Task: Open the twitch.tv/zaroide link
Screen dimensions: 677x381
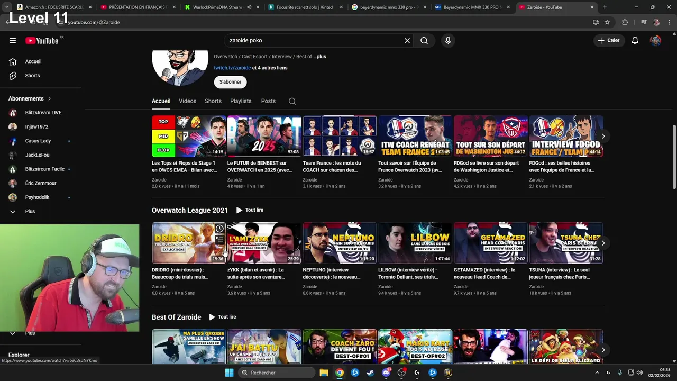Action: (232, 68)
